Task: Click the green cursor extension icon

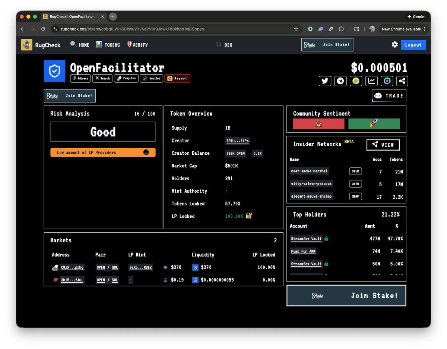Action: (x=310, y=29)
